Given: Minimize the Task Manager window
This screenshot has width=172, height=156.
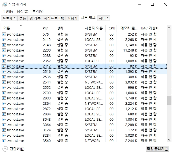Looking at the screenshot, I should [x=140, y=4].
